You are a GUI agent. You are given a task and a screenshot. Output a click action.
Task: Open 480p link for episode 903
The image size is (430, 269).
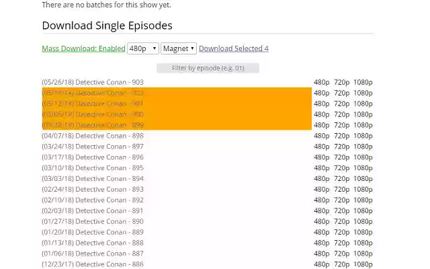point(321,82)
